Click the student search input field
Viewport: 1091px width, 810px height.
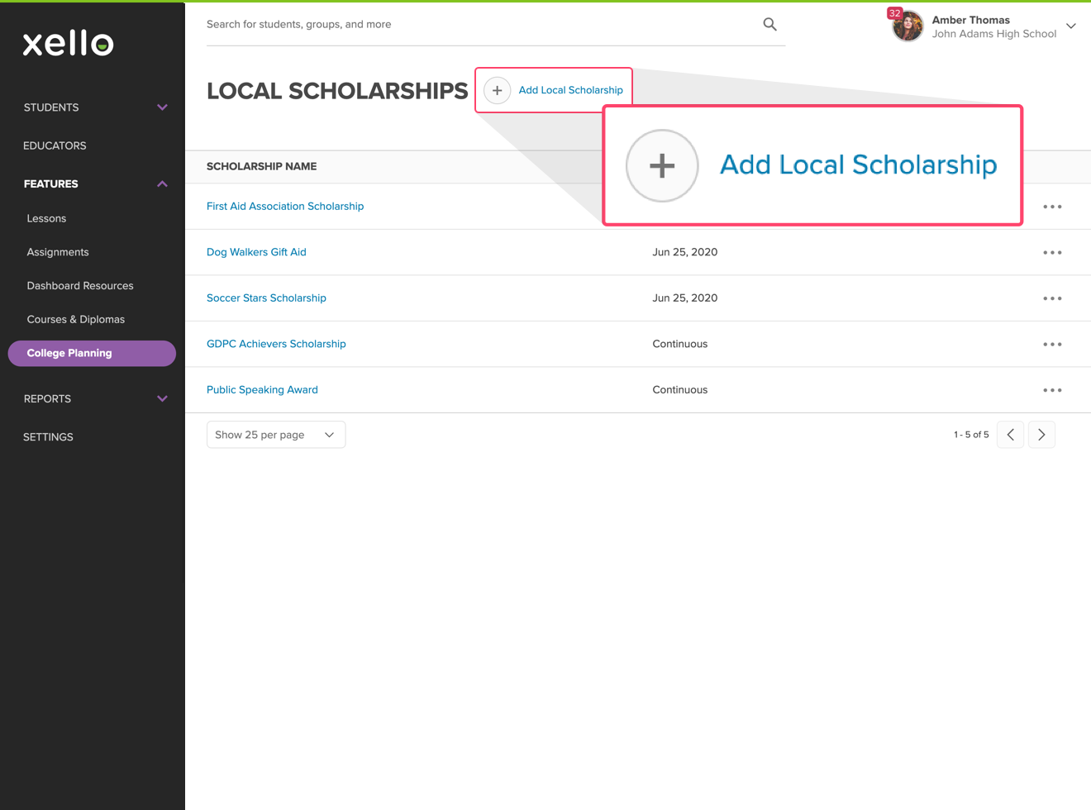point(413,24)
